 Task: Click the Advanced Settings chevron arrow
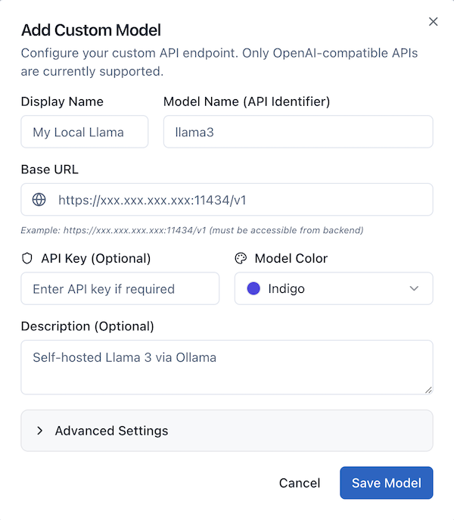click(x=39, y=431)
